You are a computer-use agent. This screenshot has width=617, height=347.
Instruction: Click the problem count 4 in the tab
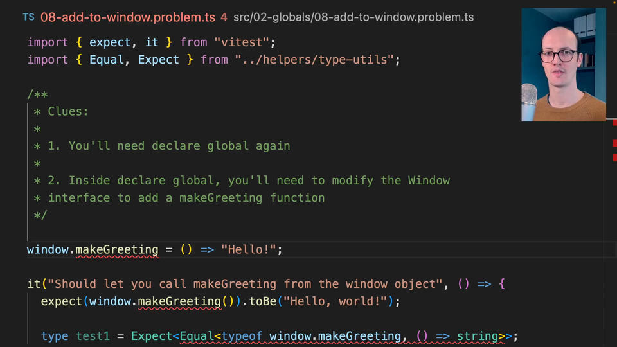click(224, 17)
